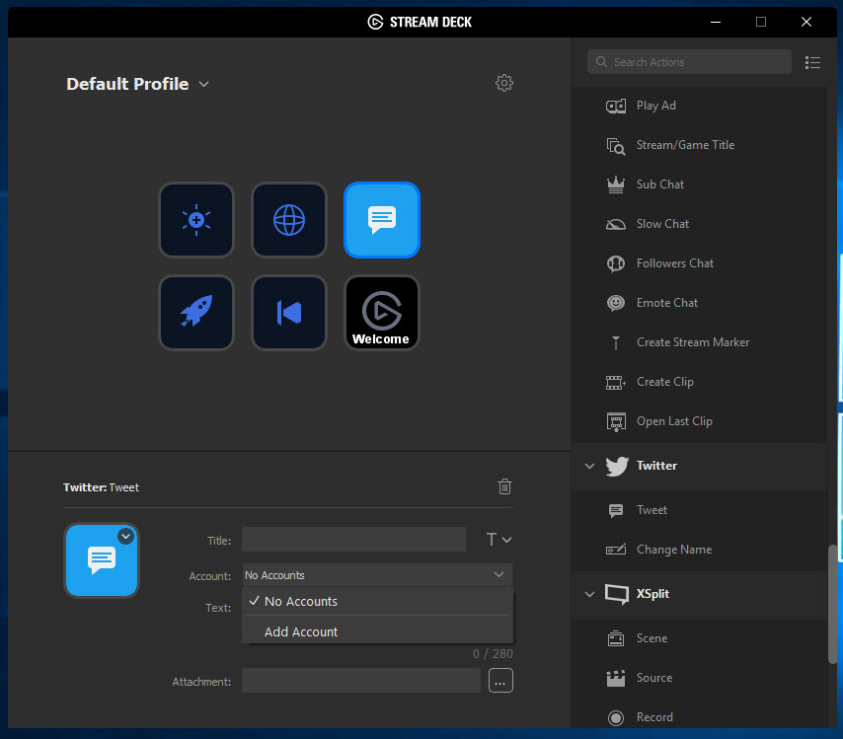This screenshot has height=739, width=843.
Task: Delete the Tweet action with trash icon
Action: point(504,486)
